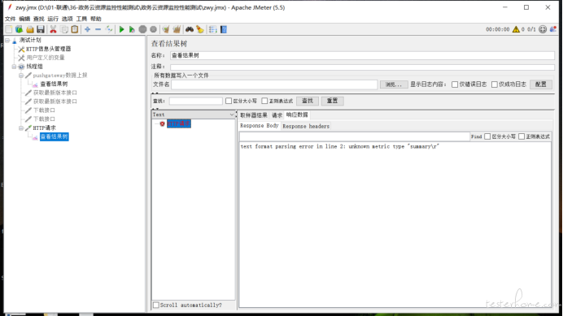
Task: Click the Clear results broom icon
Action: [165, 29]
